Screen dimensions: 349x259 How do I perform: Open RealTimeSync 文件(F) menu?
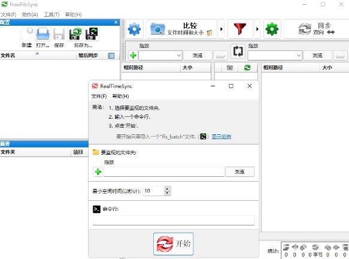pos(99,97)
